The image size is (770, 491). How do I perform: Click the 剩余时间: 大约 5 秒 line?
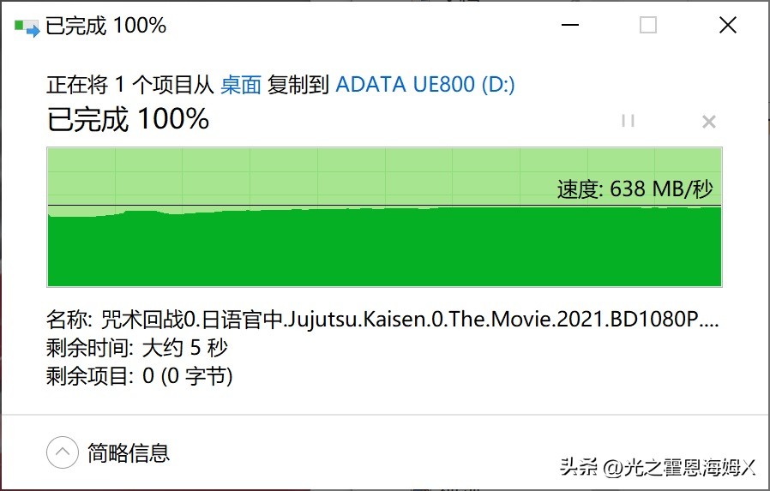click(x=136, y=348)
